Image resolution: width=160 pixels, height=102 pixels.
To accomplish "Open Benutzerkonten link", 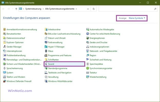I will pos(14,34).
